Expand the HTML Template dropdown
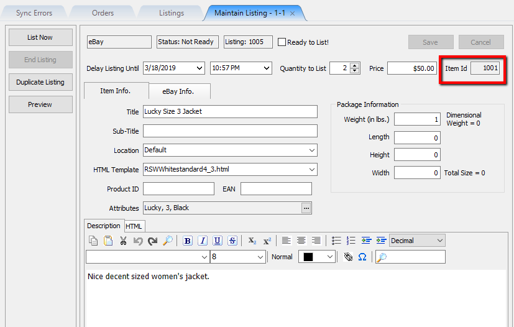The image size is (514, 327). pyautogui.click(x=312, y=170)
